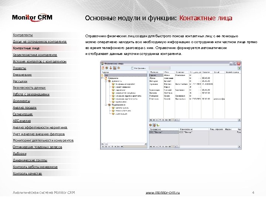Click the grey search field in toolbar
The image size is (266, 199).
pyautogui.click(x=160, y=68)
